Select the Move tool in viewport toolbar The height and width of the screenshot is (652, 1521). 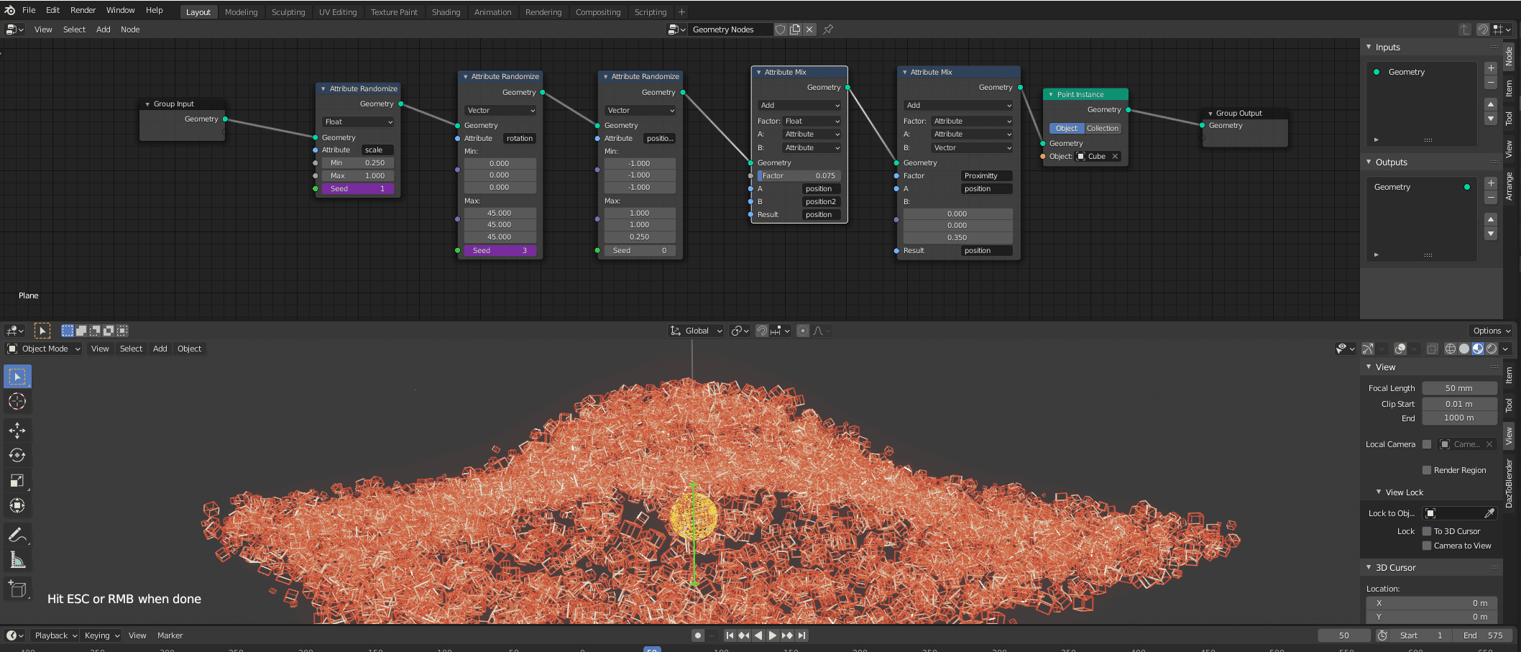[x=17, y=431]
